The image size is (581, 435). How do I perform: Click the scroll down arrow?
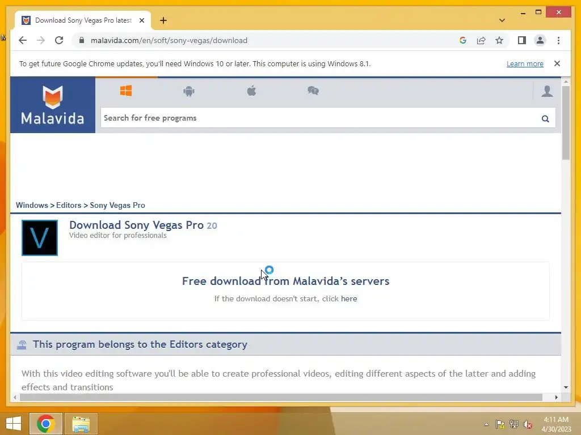pos(566,387)
